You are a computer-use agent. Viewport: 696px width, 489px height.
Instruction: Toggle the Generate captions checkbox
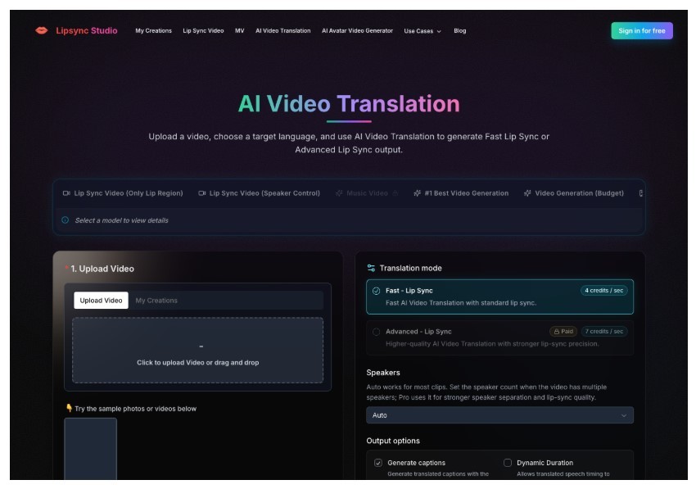pyautogui.click(x=378, y=463)
